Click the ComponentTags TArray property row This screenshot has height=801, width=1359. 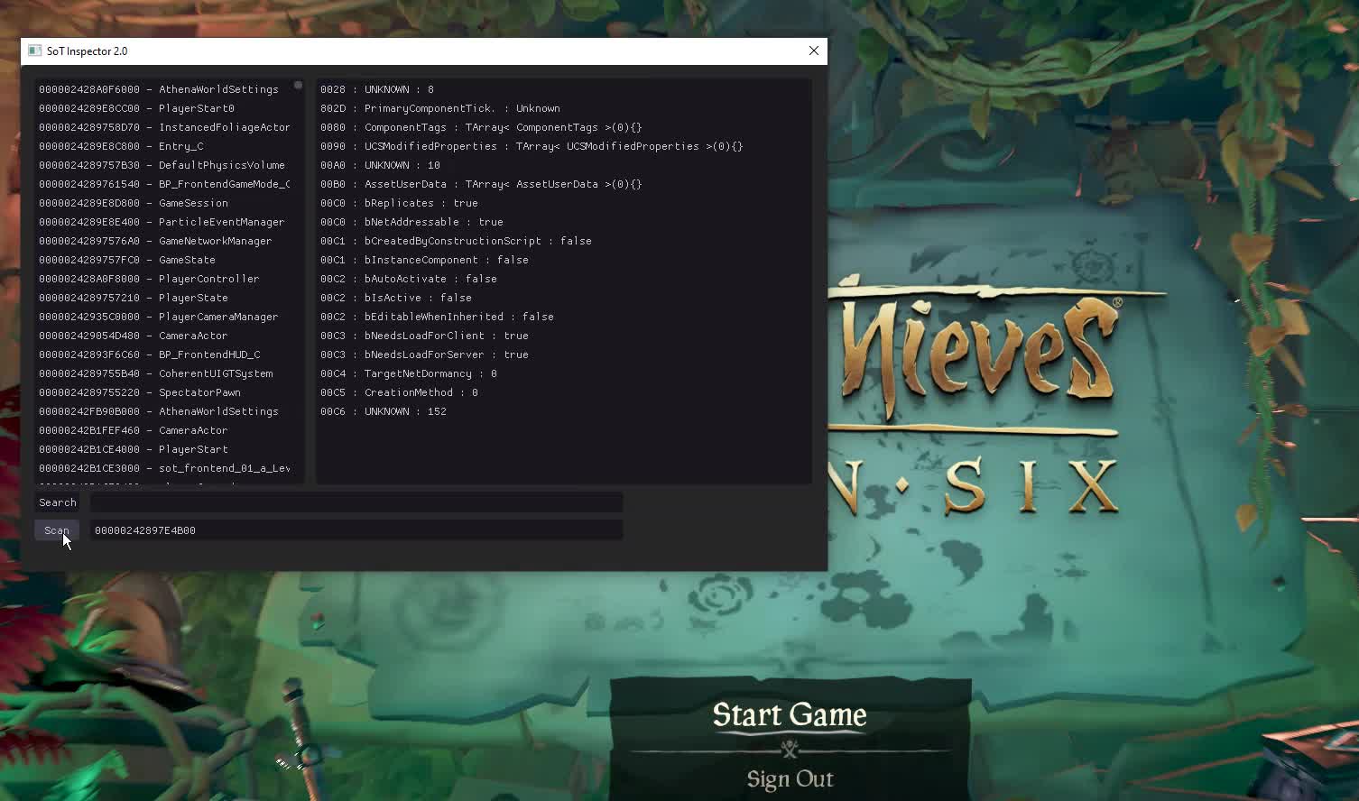481,127
